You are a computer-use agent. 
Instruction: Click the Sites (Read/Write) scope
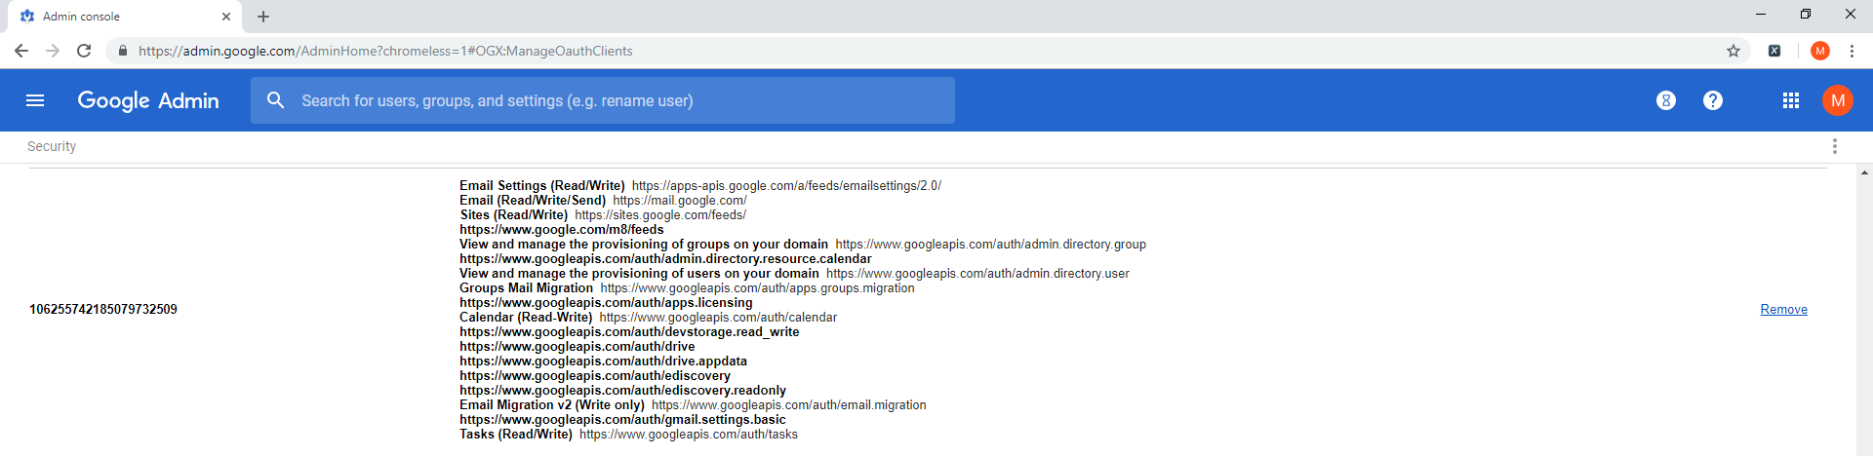pyautogui.click(x=514, y=215)
